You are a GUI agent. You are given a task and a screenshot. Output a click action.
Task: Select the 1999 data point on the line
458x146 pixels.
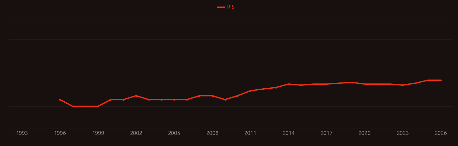click(x=98, y=106)
